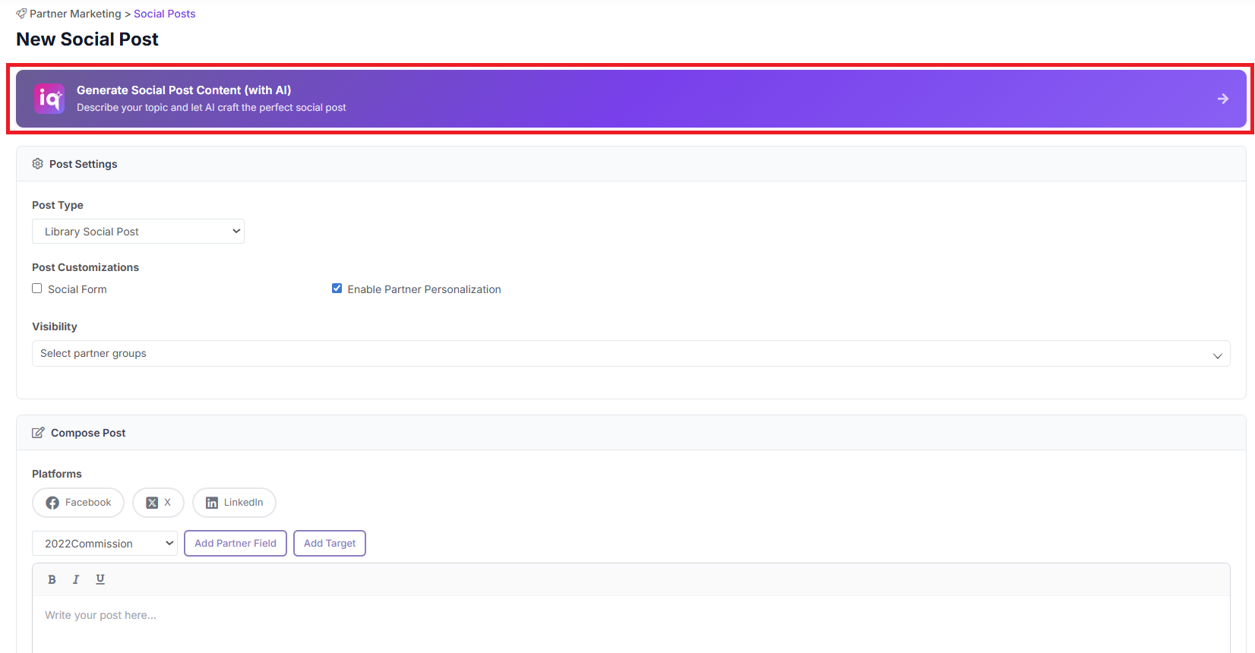Enable the Social Form checkbox

coord(37,289)
